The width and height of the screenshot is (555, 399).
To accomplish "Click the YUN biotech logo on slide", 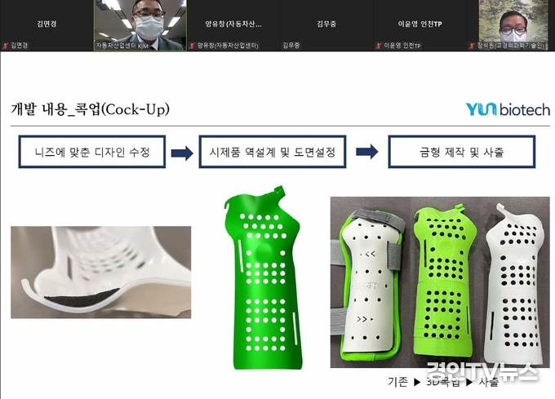I will click(508, 109).
